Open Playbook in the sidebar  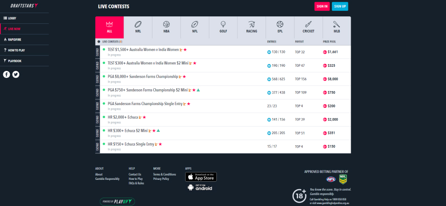(24, 61)
